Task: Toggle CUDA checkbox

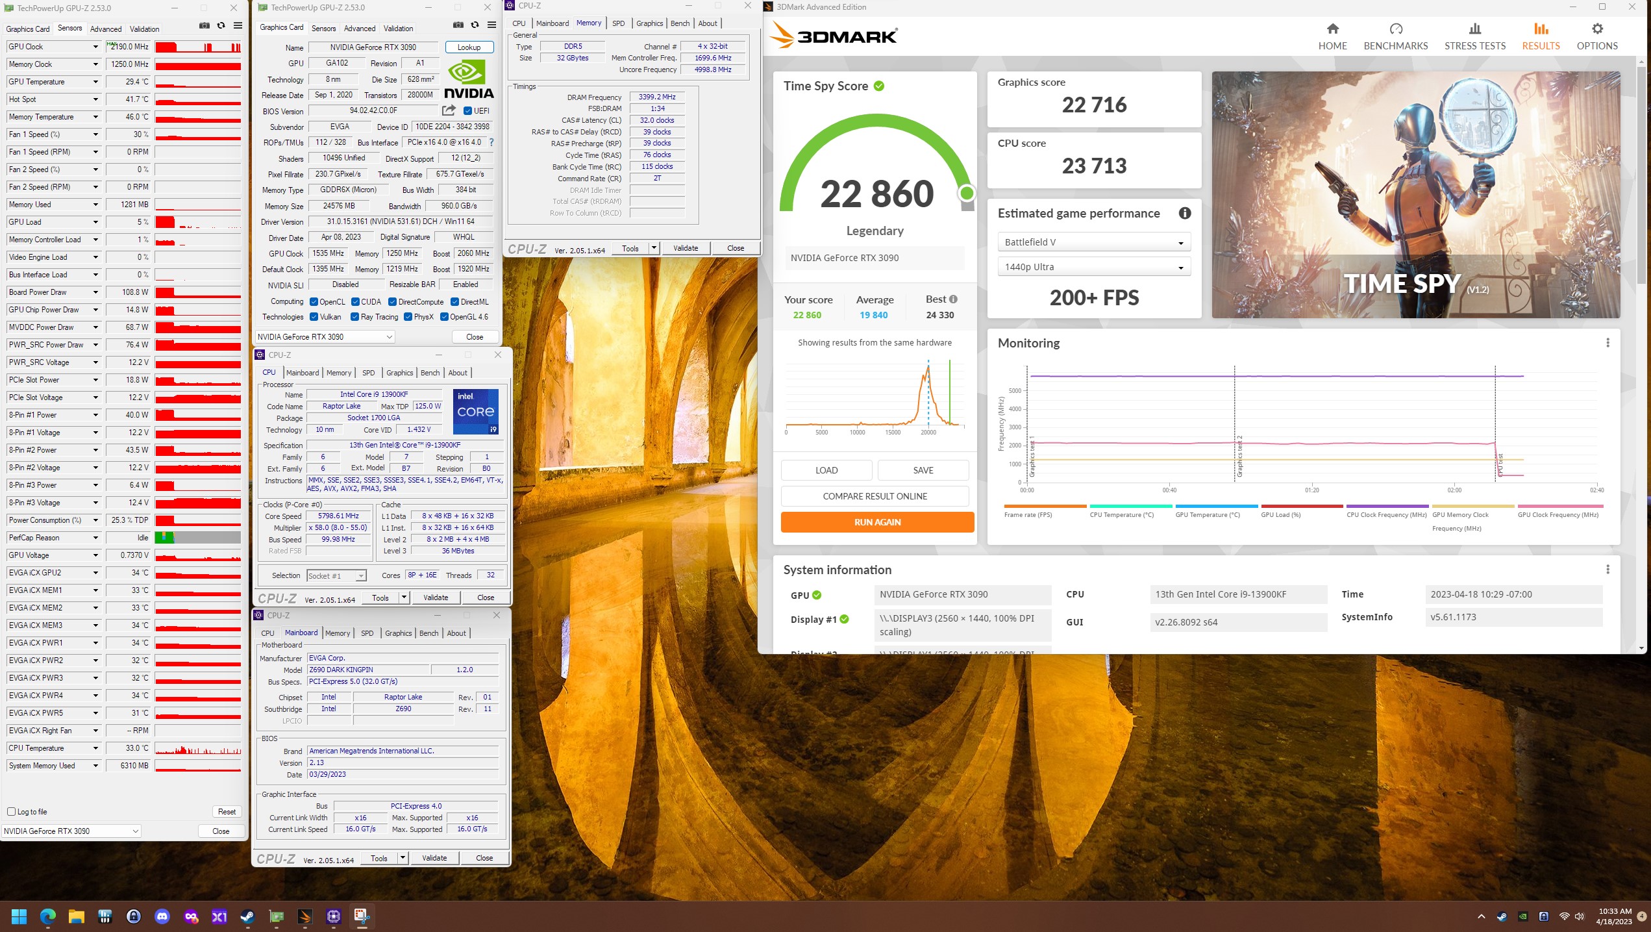Action: 355,302
